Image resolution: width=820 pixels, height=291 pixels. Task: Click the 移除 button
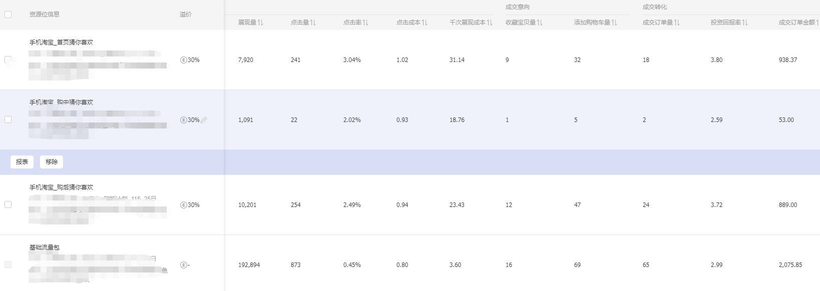(x=52, y=162)
